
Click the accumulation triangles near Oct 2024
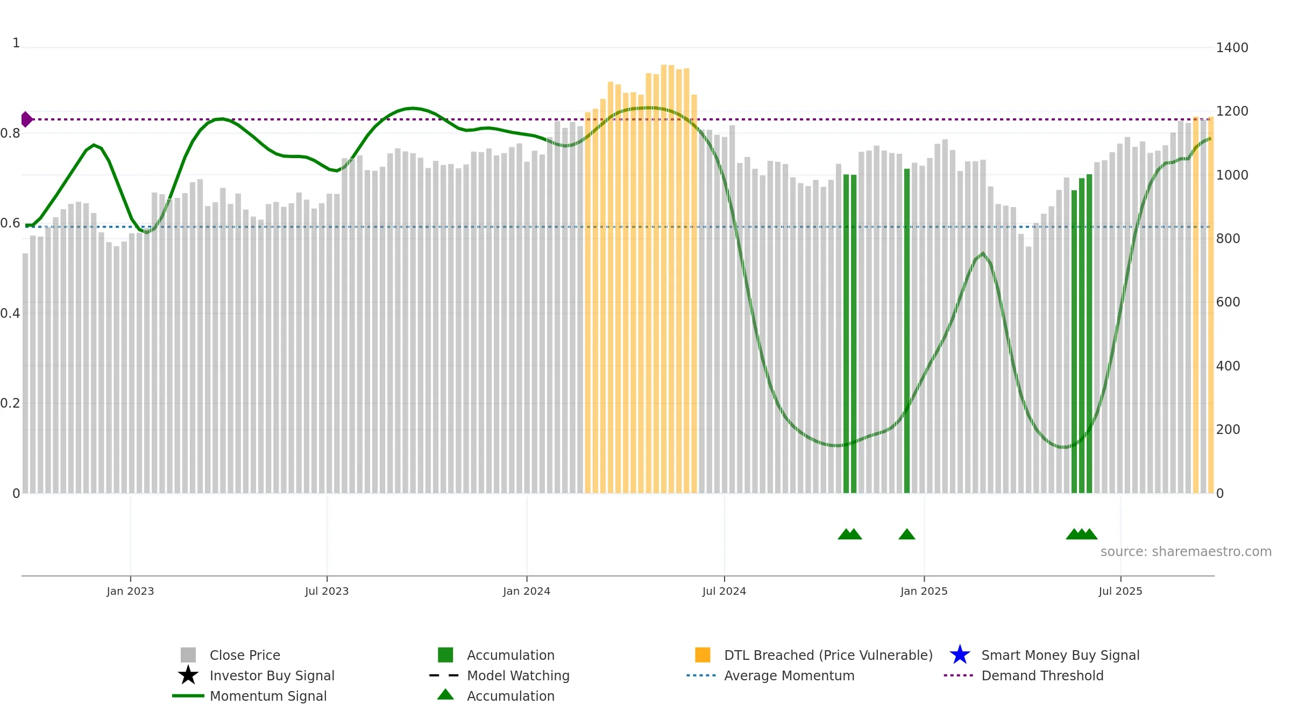850,534
